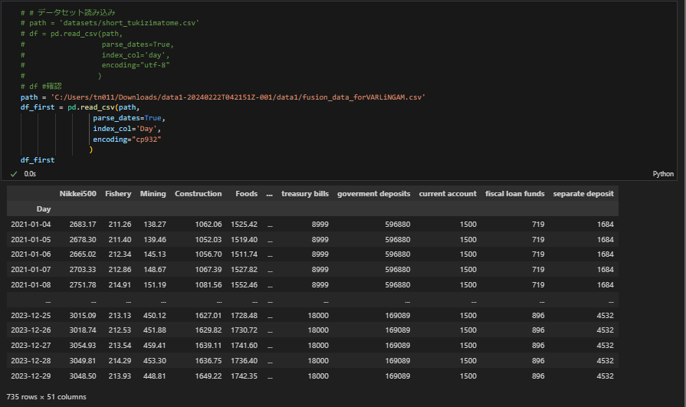Click the treasury bills column header

click(x=305, y=194)
